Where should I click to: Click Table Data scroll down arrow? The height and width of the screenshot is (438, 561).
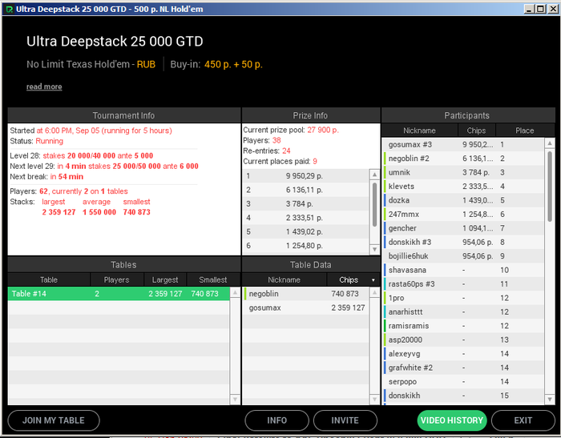(374, 399)
